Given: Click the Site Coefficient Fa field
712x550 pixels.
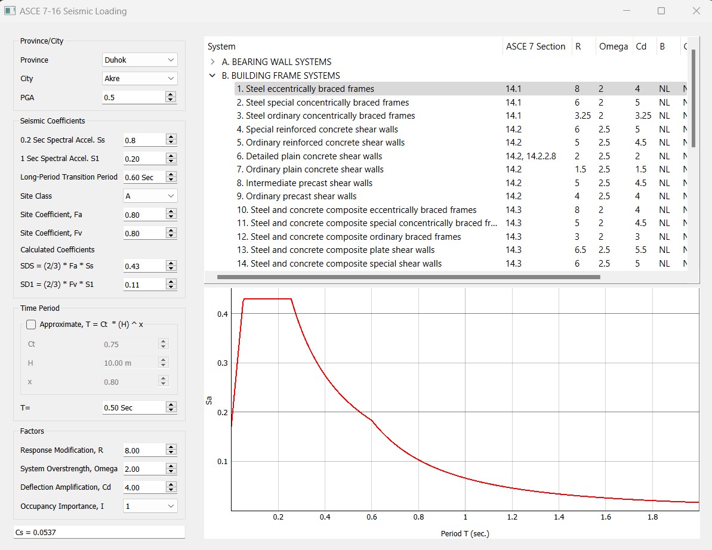Looking at the screenshot, I should pos(144,215).
